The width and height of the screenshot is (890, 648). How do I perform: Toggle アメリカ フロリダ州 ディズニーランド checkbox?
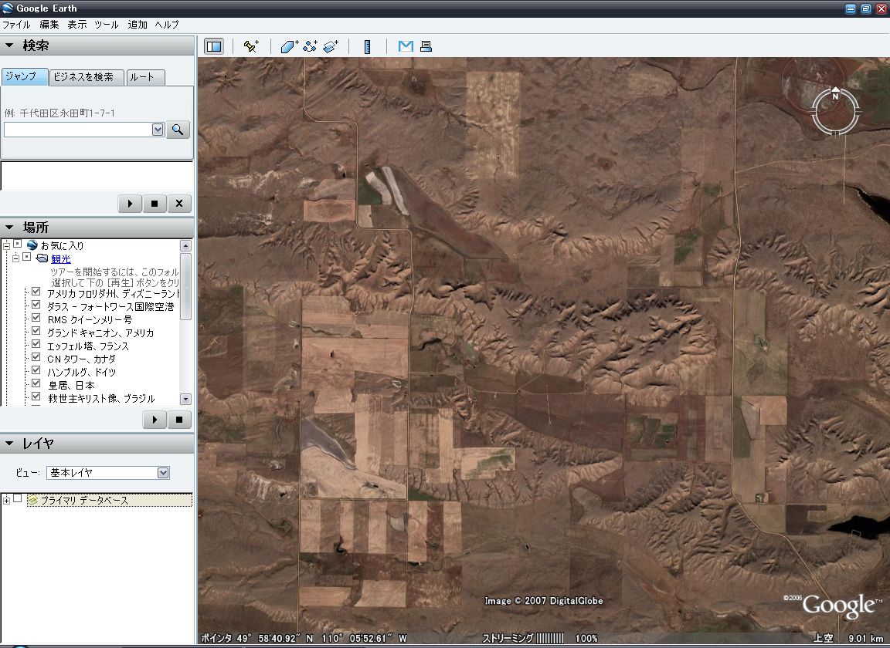36,292
